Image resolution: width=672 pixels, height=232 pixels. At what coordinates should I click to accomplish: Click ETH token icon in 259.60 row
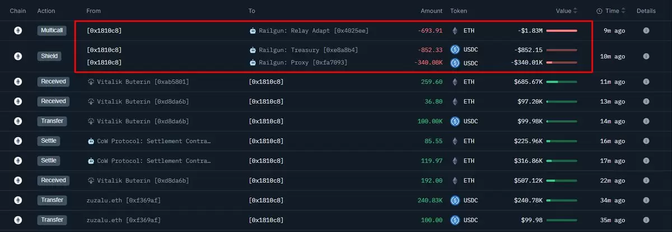(x=455, y=82)
